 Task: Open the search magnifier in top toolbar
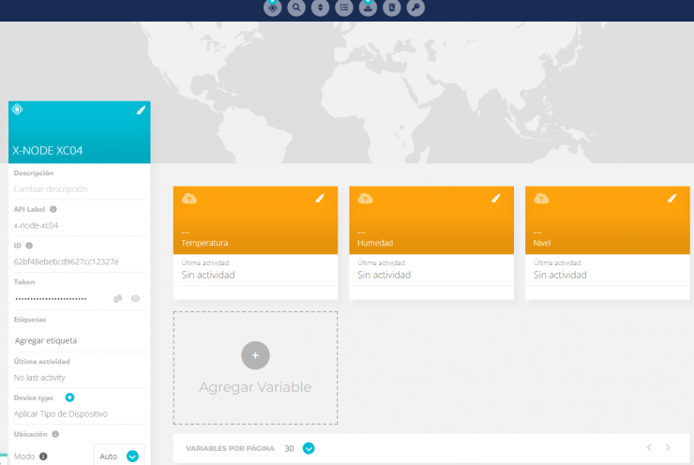coord(296,7)
